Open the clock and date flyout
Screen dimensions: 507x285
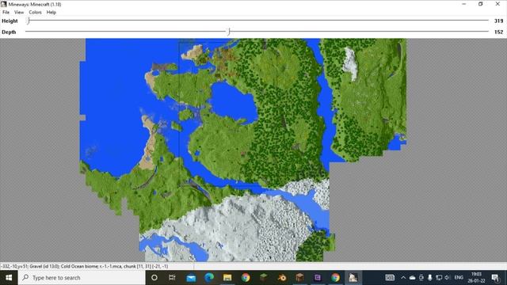(x=476, y=278)
